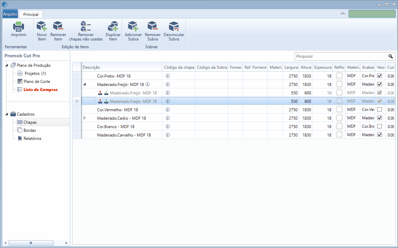Sort by Descrição column header

[x=122, y=67]
